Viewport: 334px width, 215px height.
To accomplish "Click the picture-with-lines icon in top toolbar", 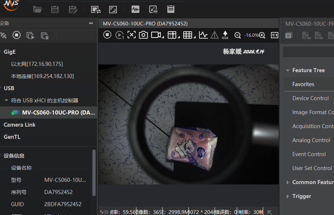I will [153, 9].
